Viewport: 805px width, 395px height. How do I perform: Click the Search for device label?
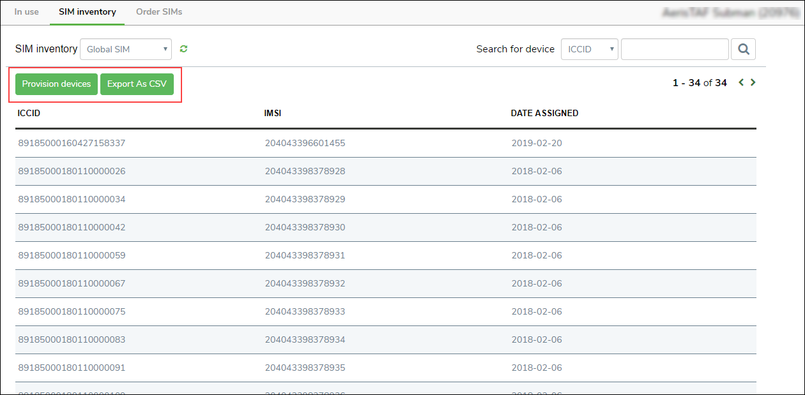point(516,49)
